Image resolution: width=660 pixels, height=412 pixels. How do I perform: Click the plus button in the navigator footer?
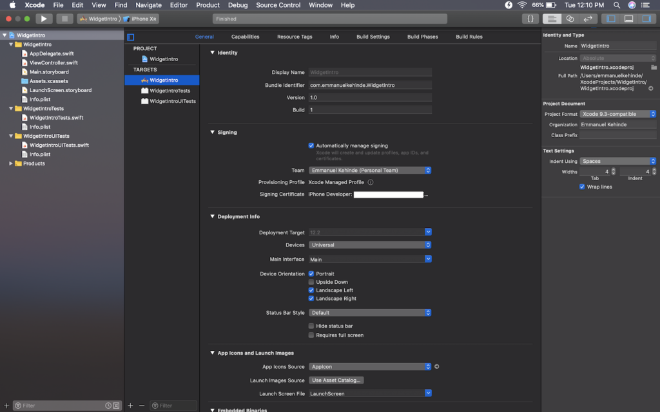click(x=6, y=406)
